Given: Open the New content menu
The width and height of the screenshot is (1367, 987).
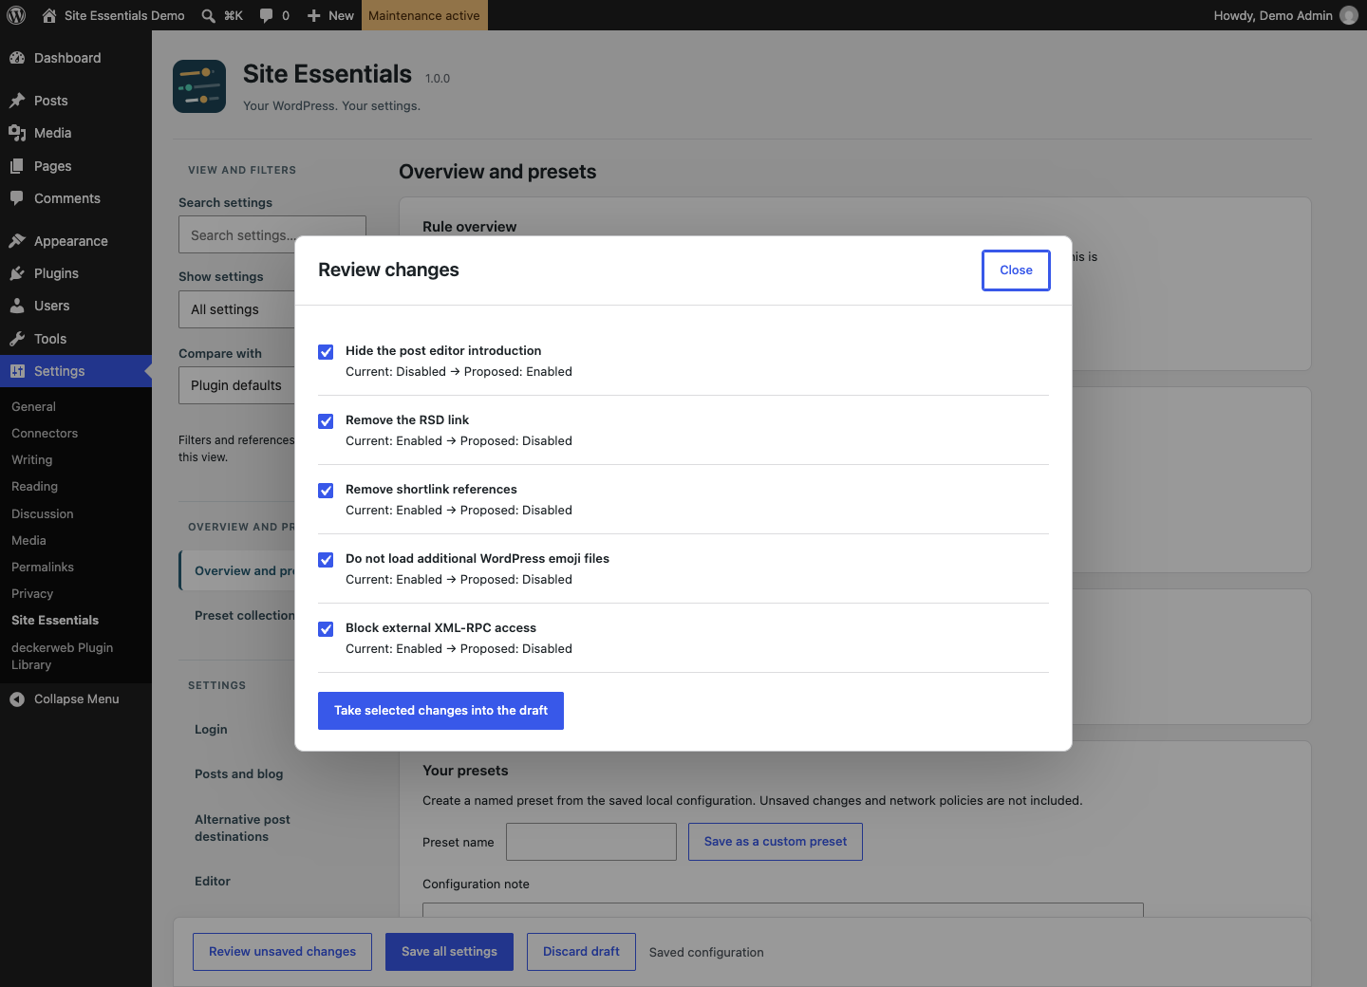Looking at the screenshot, I should (330, 15).
